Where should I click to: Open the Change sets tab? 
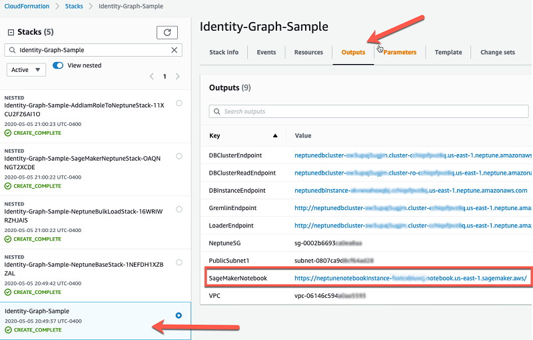pyautogui.click(x=497, y=53)
